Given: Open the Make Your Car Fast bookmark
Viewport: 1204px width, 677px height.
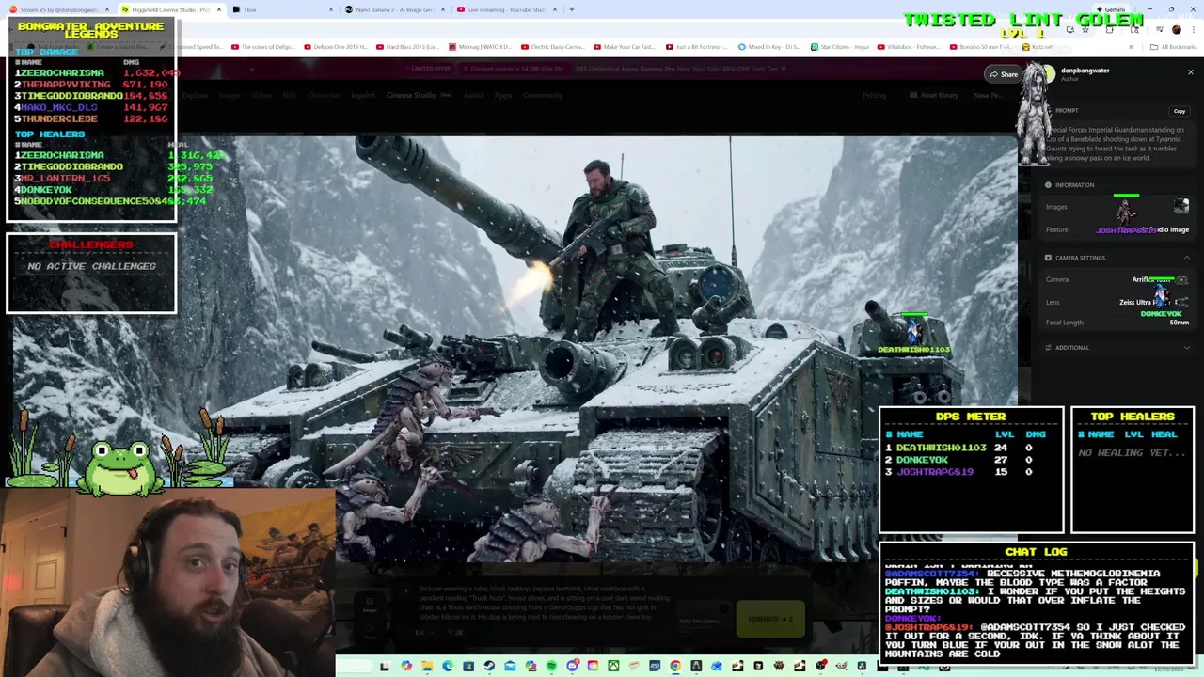Looking at the screenshot, I should tap(623, 47).
